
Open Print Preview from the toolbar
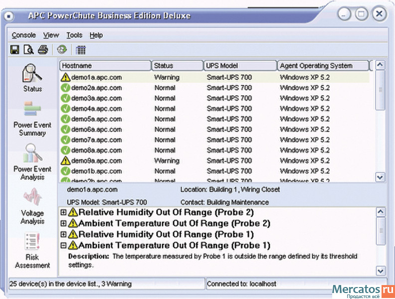(x=29, y=49)
